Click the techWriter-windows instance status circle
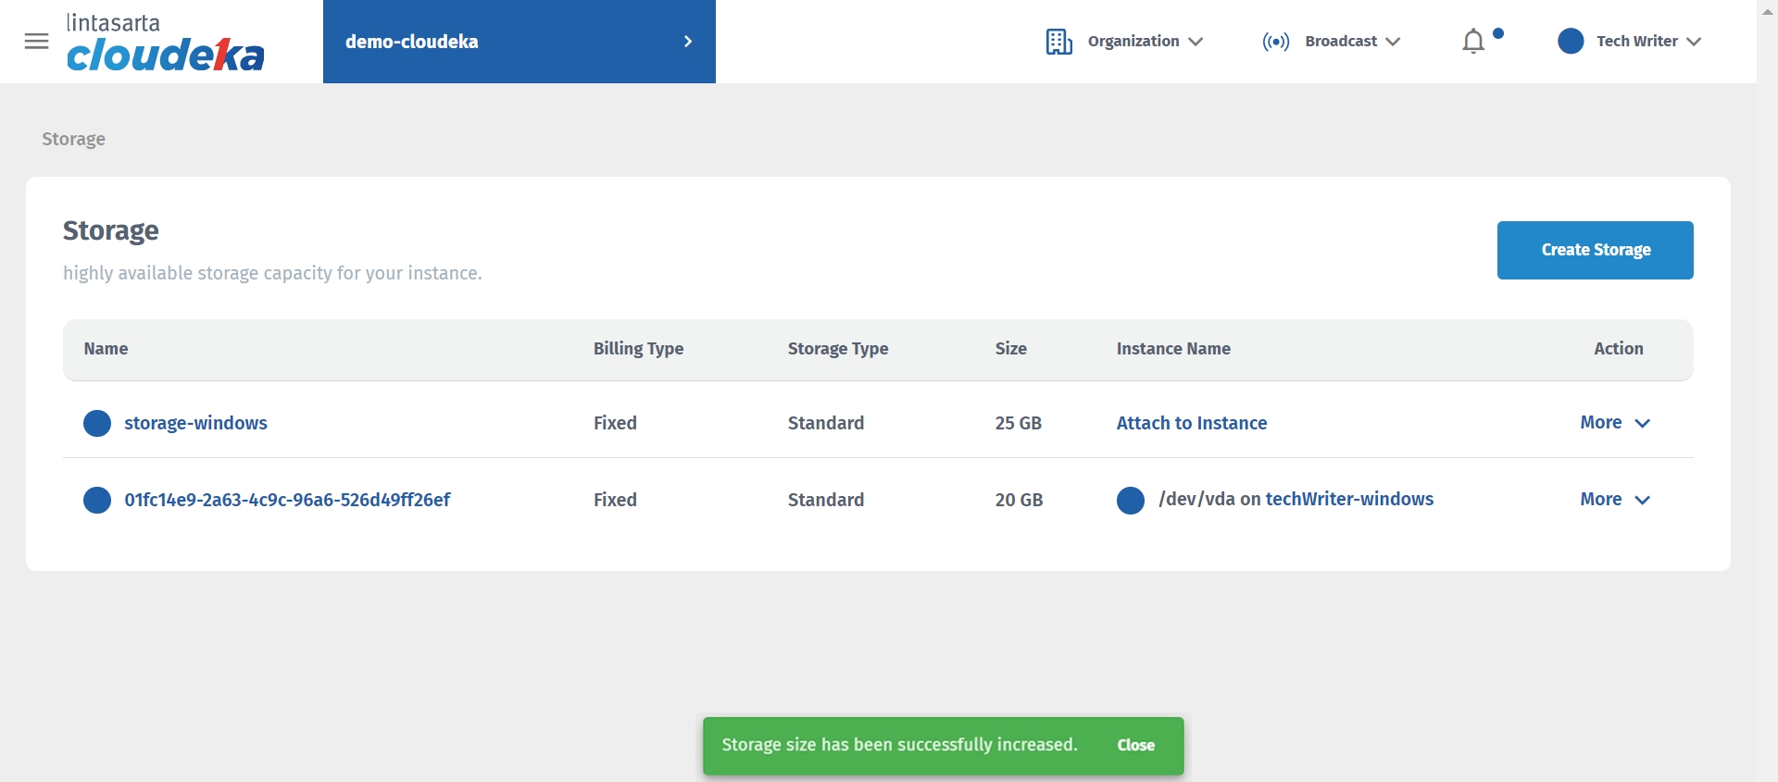 point(1130,501)
